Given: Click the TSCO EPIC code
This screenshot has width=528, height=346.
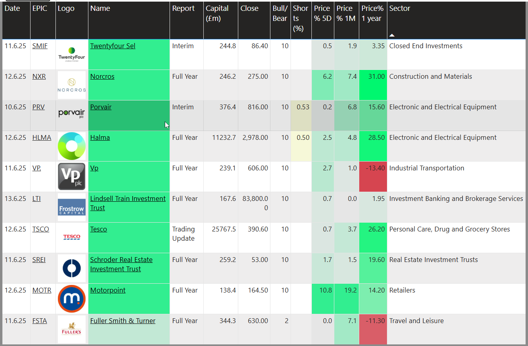Looking at the screenshot, I should tap(41, 229).
